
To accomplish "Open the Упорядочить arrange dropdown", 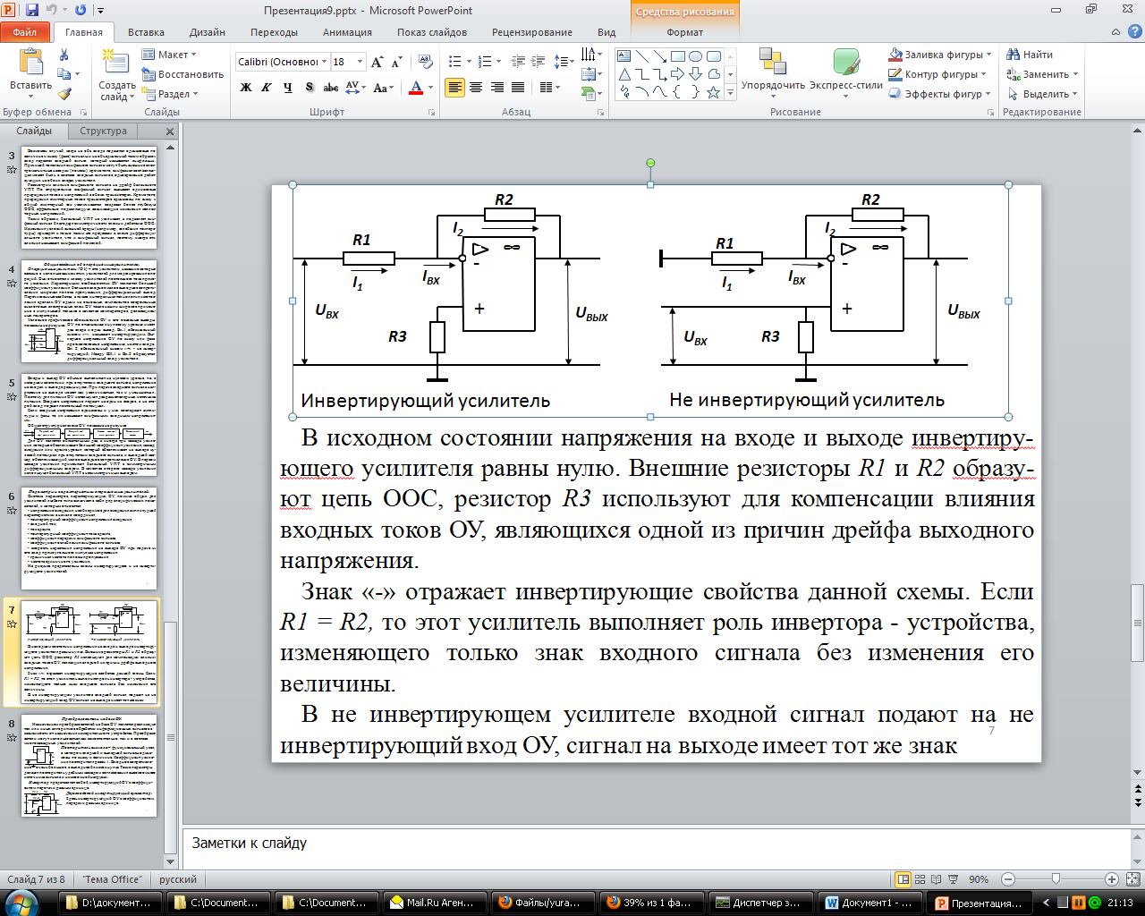I will tap(773, 72).
